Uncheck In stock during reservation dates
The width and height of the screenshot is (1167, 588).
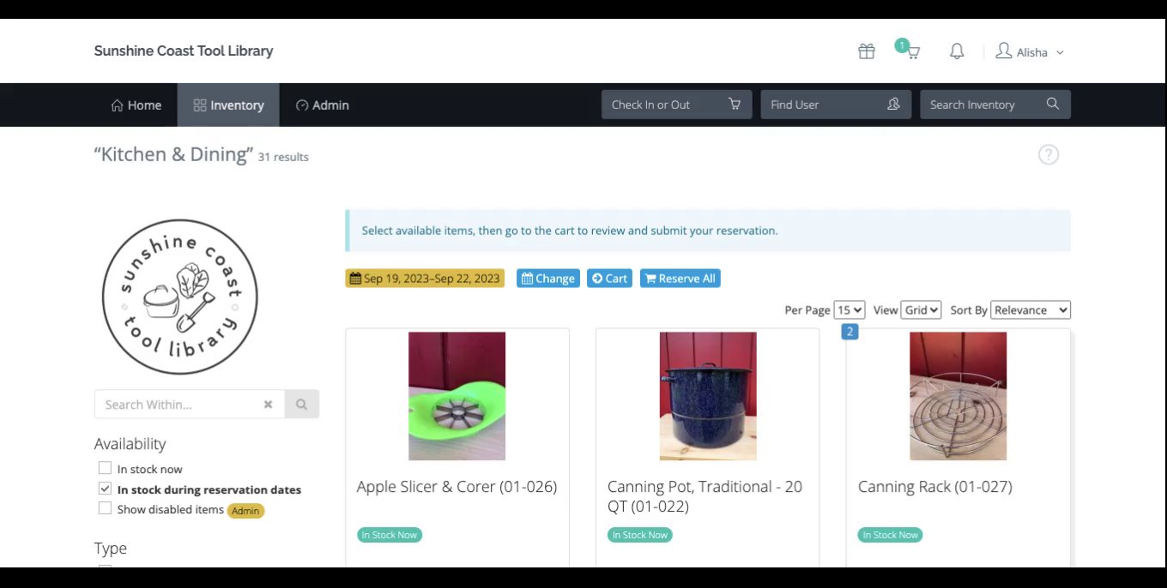(x=105, y=489)
